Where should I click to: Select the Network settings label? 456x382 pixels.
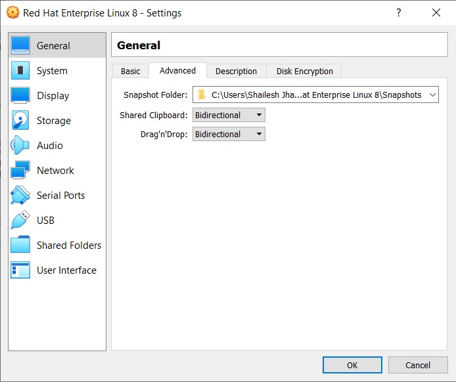tap(55, 170)
